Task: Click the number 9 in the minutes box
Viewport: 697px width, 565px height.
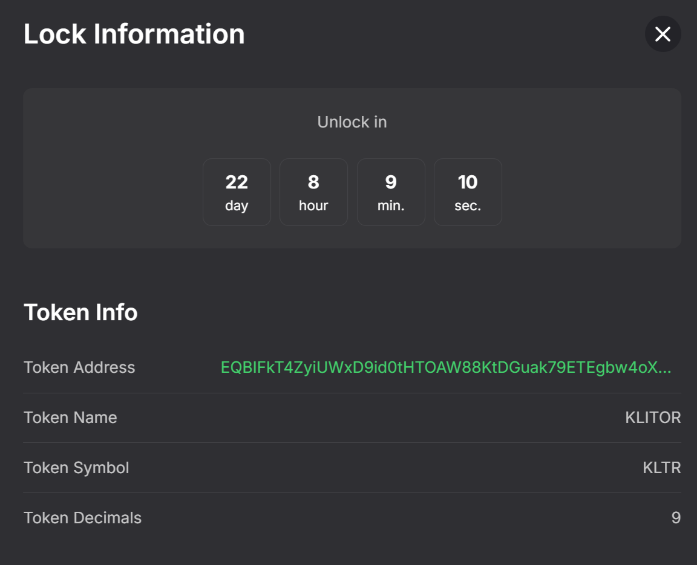Action: [391, 182]
